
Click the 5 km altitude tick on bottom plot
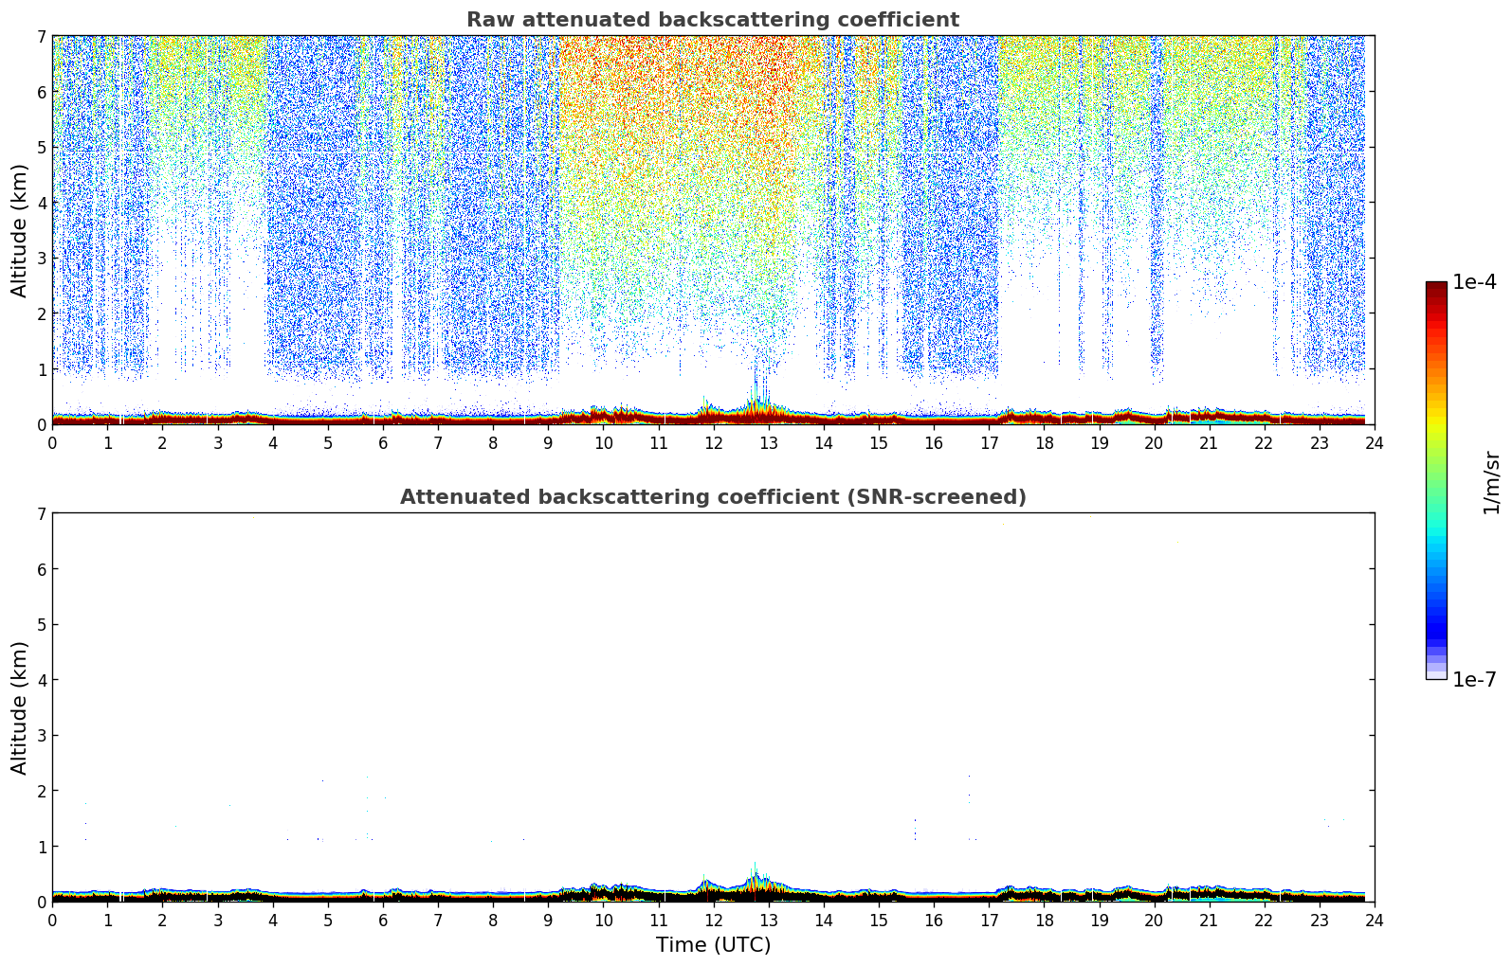pos(41,624)
